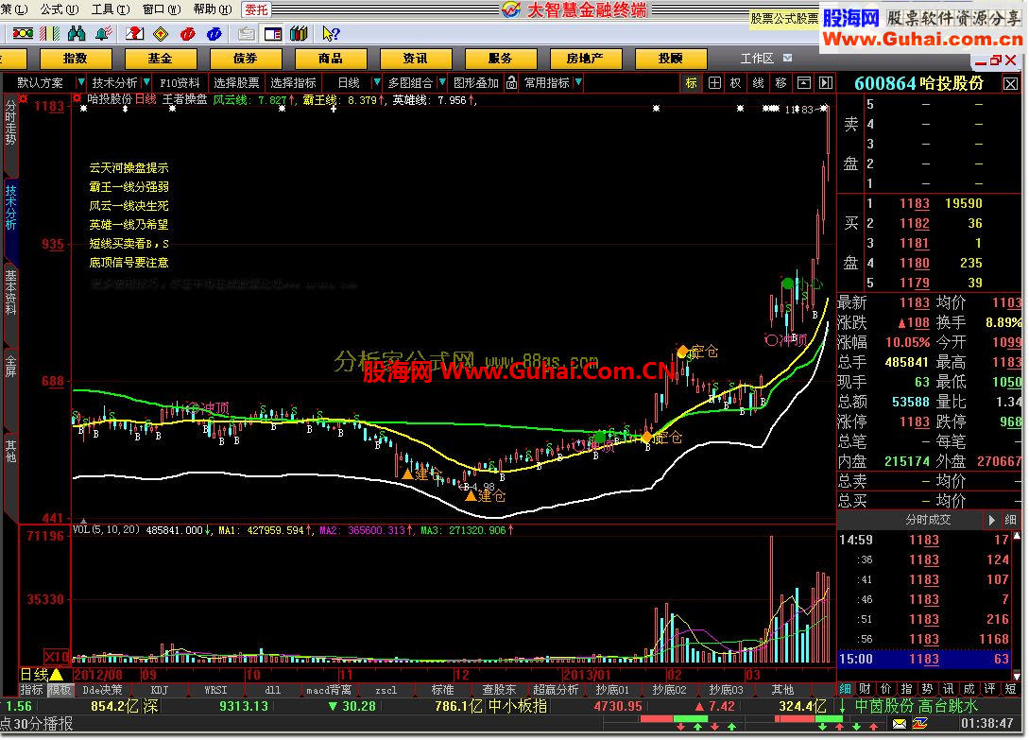
Task: Click the window collapse arrow icon
Action: pos(803,83)
